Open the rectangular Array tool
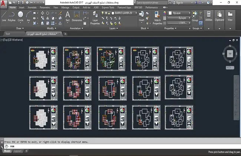This screenshot has height=156, width=241. coord(53,23)
